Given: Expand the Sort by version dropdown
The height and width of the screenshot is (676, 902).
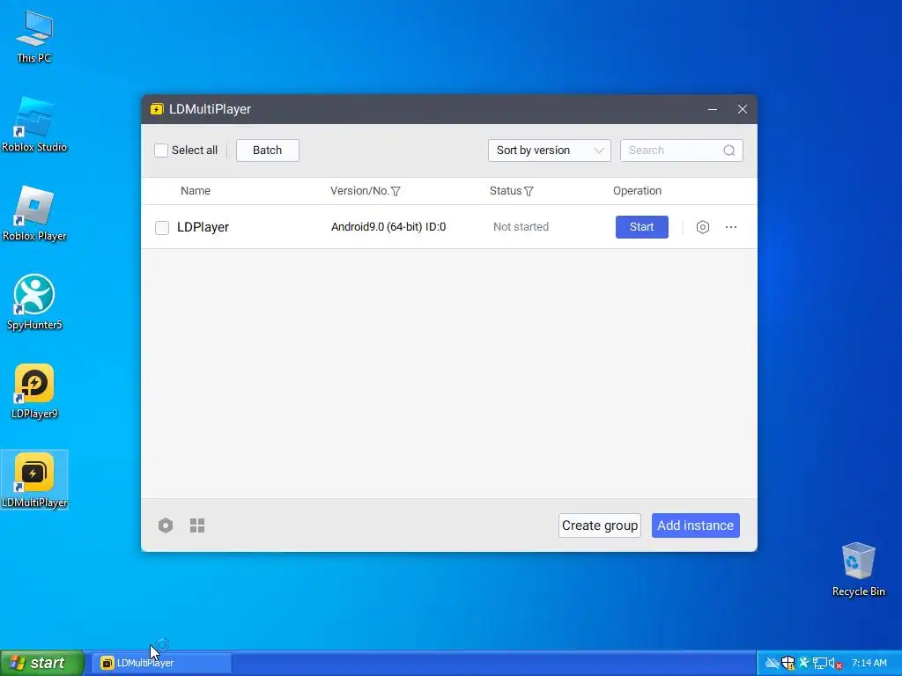Looking at the screenshot, I should [x=550, y=151].
